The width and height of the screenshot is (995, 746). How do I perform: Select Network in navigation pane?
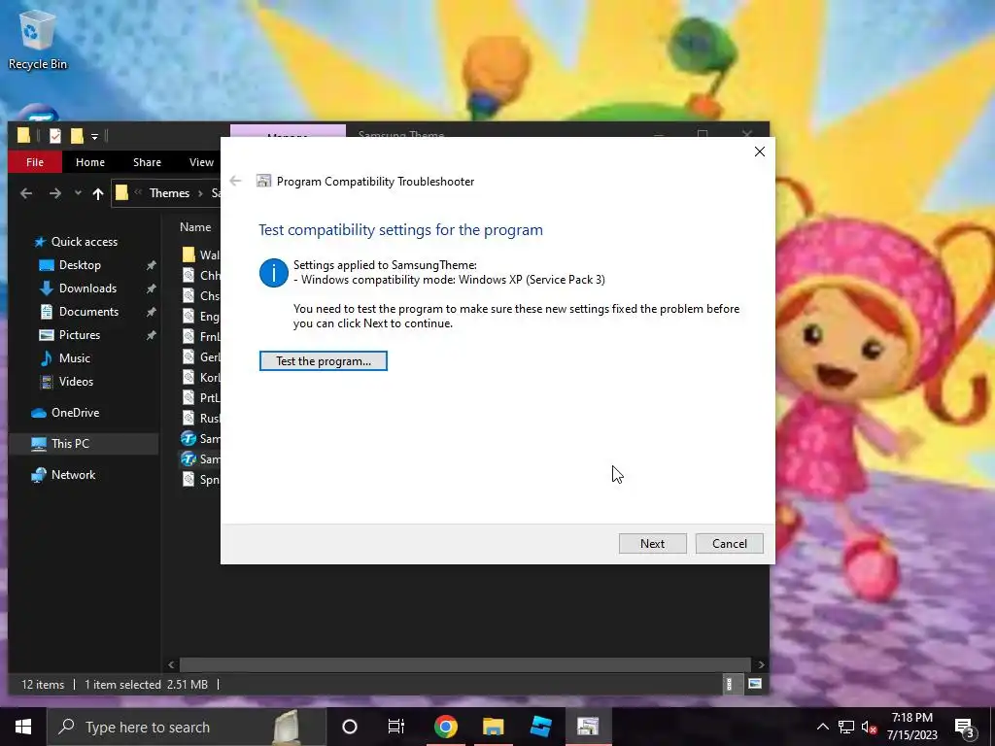(x=73, y=474)
